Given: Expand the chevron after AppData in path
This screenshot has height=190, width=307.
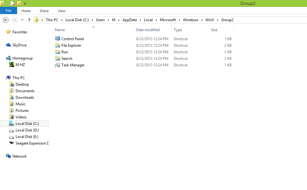Looking at the screenshot, I should coord(140,20).
